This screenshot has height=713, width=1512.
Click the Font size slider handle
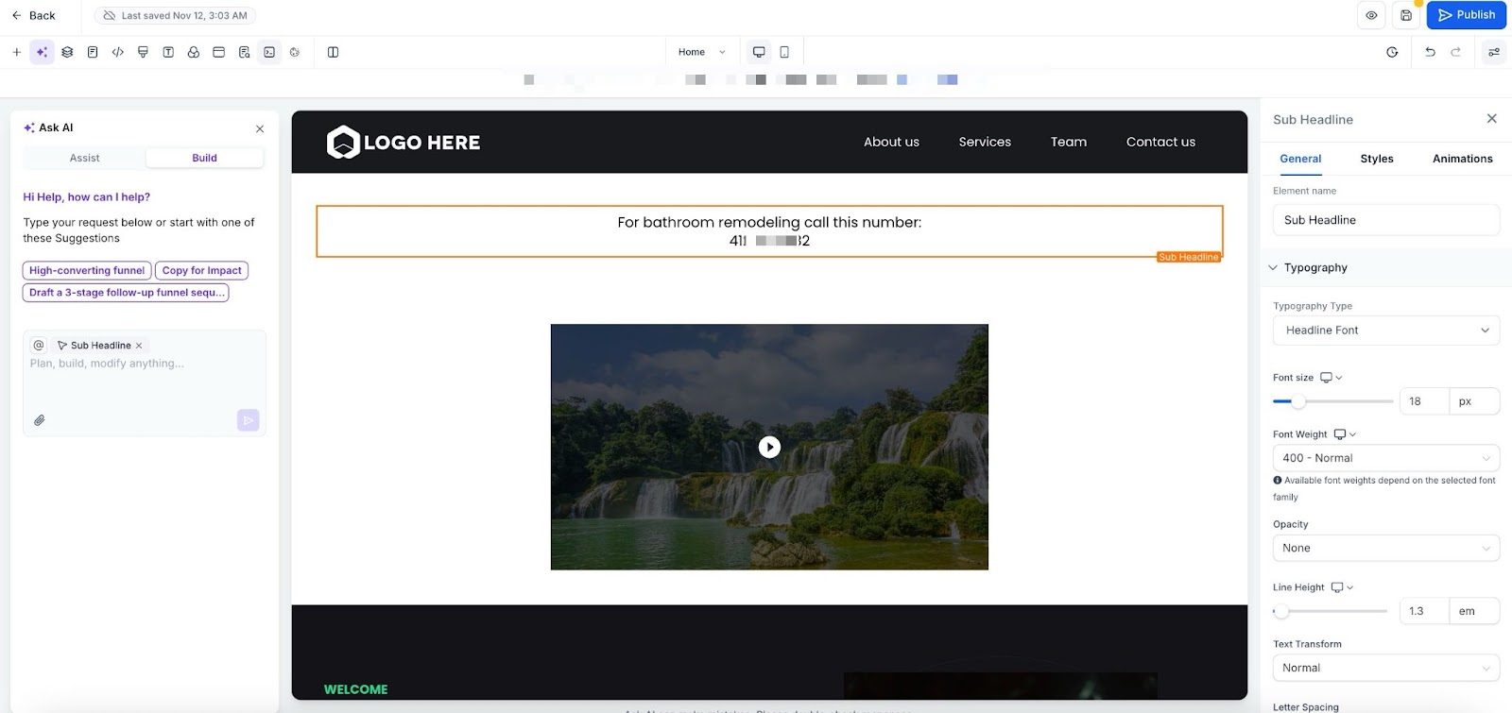[1298, 401]
